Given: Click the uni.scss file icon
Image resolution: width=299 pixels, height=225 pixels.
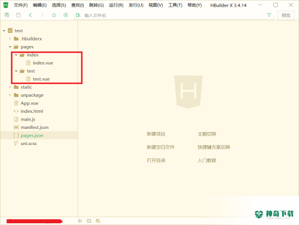Looking at the screenshot, I should point(16,143).
